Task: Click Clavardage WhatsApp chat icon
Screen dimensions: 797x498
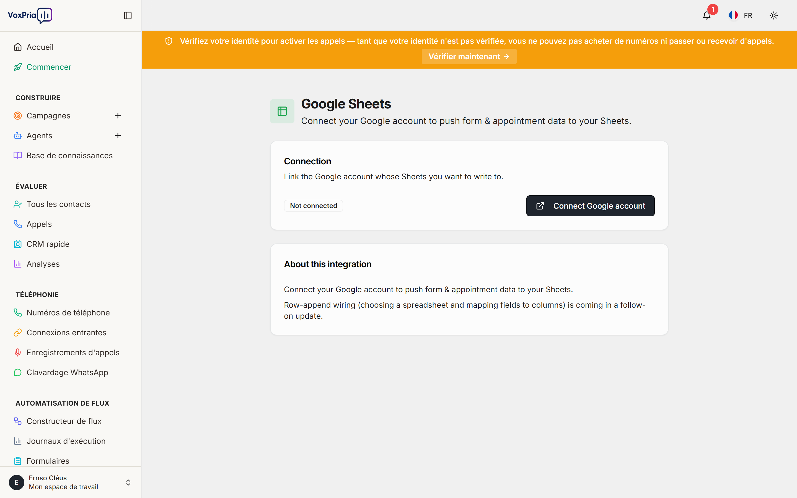Action: (18, 372)
